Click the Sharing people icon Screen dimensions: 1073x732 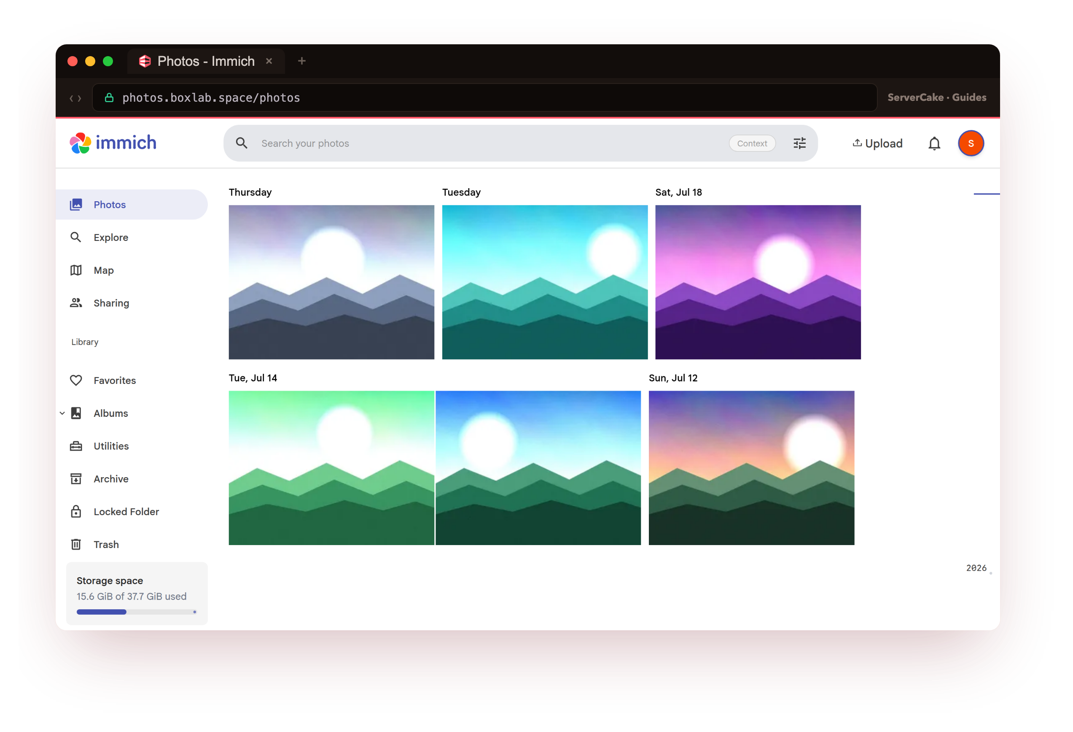point(76,303)
